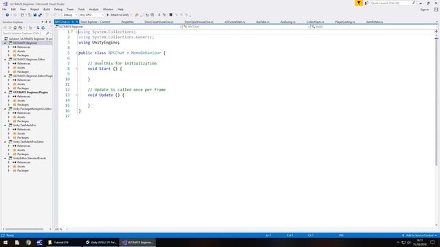Collapse the NPCChat class outlining marker
This screenshot has width=440, height=247.
76,53
